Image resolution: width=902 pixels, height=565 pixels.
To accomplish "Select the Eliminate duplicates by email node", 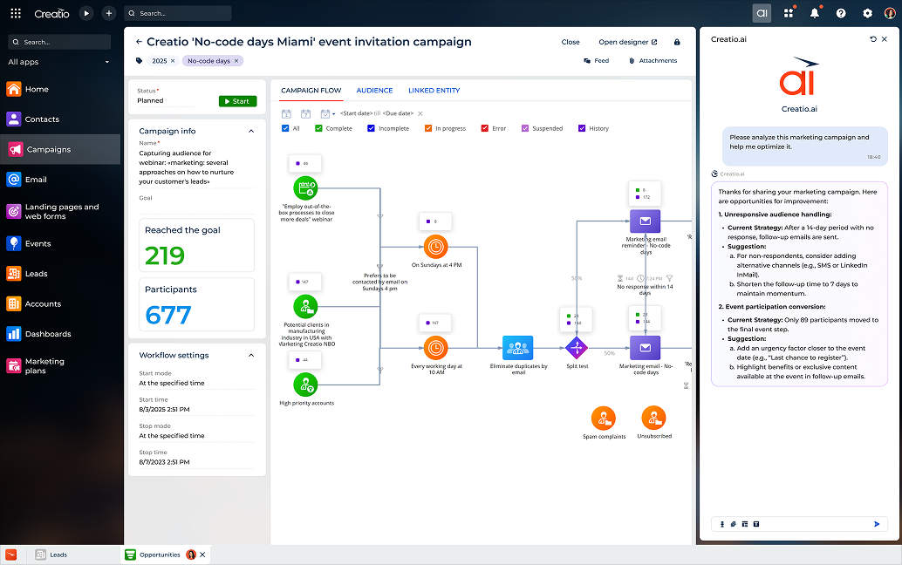I will click(x=517, y=348).
